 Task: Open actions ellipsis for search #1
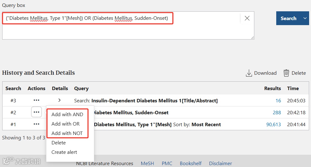(36, 124)
